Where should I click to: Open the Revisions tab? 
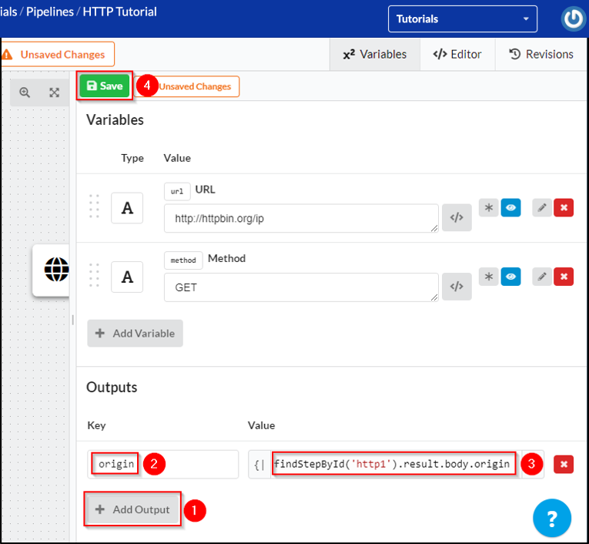pyautogui.click(x=540, y=55)
